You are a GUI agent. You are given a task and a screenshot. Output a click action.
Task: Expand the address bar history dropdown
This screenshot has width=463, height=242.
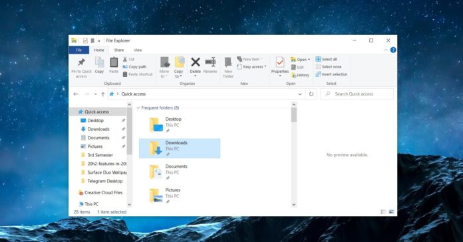[300, 94]
